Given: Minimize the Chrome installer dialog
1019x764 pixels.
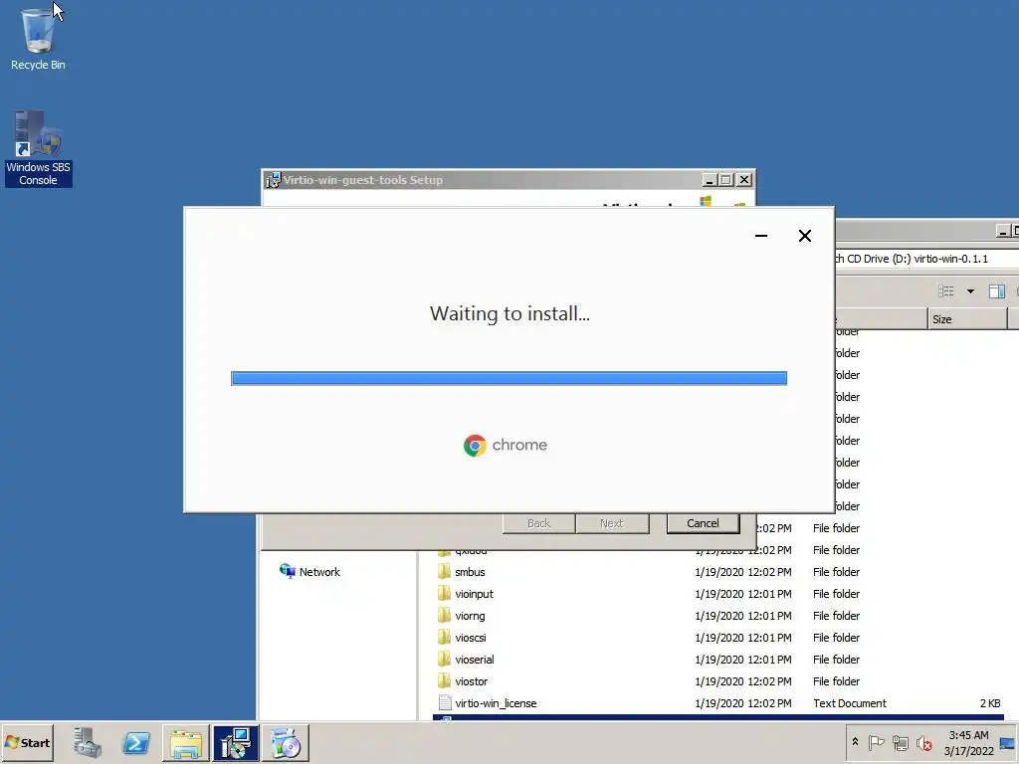Looking at the screenshot, I should pos(761,236).
